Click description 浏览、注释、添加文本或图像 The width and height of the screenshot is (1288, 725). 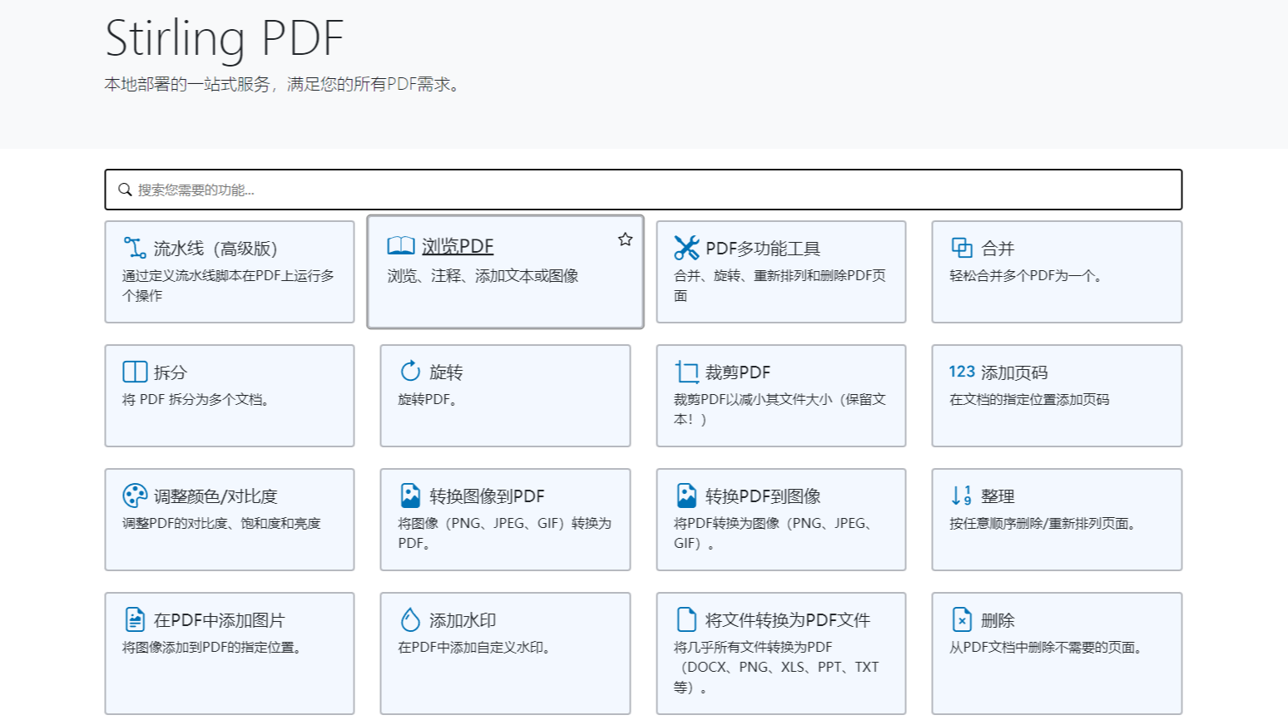click(x=483, y=276)
